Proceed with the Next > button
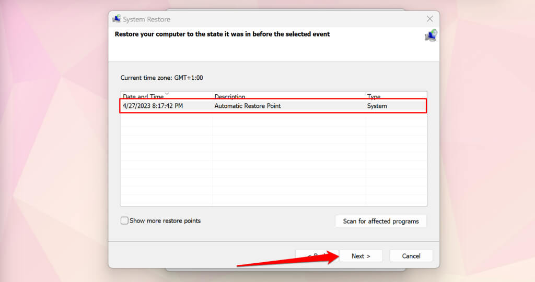Screen dimensions: 535x282 click(360, 256)
